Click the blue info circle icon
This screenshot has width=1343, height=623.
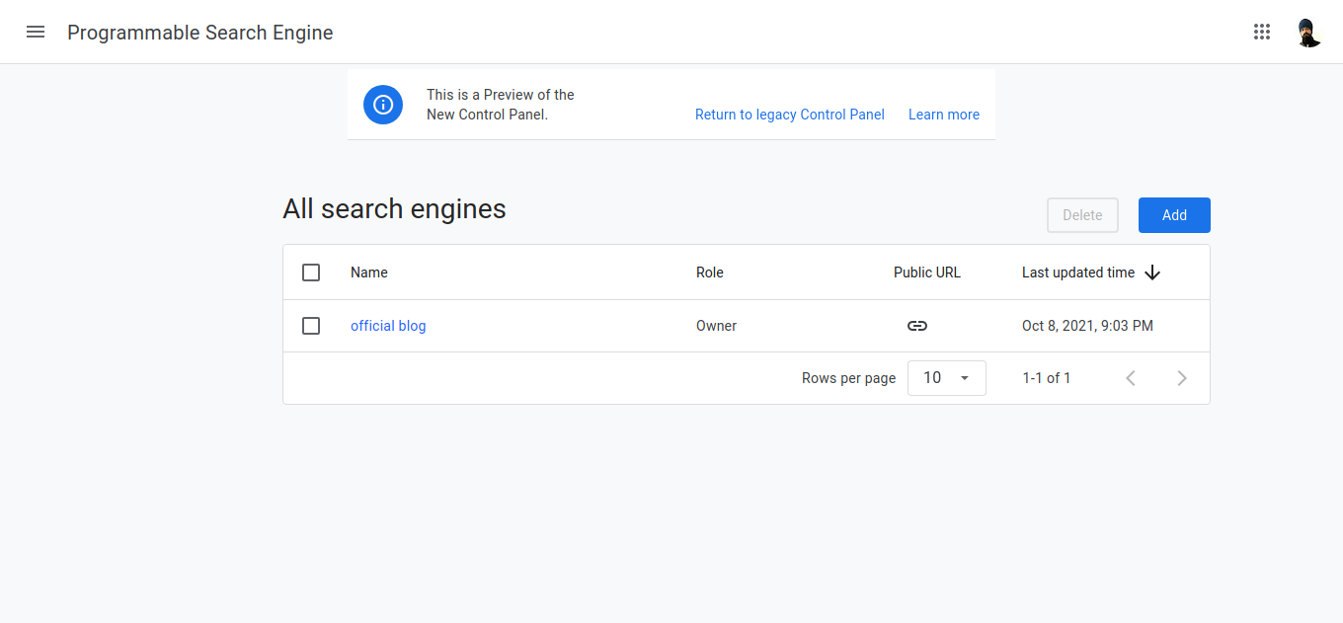pos(383,105)
